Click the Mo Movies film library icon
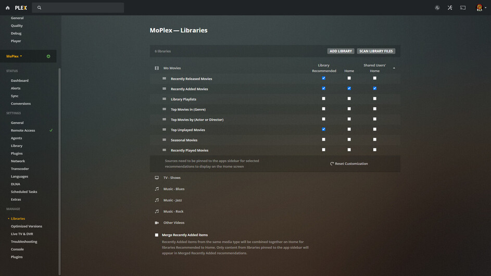The height and width of the screenshot is (276, 491). [157, 68]
